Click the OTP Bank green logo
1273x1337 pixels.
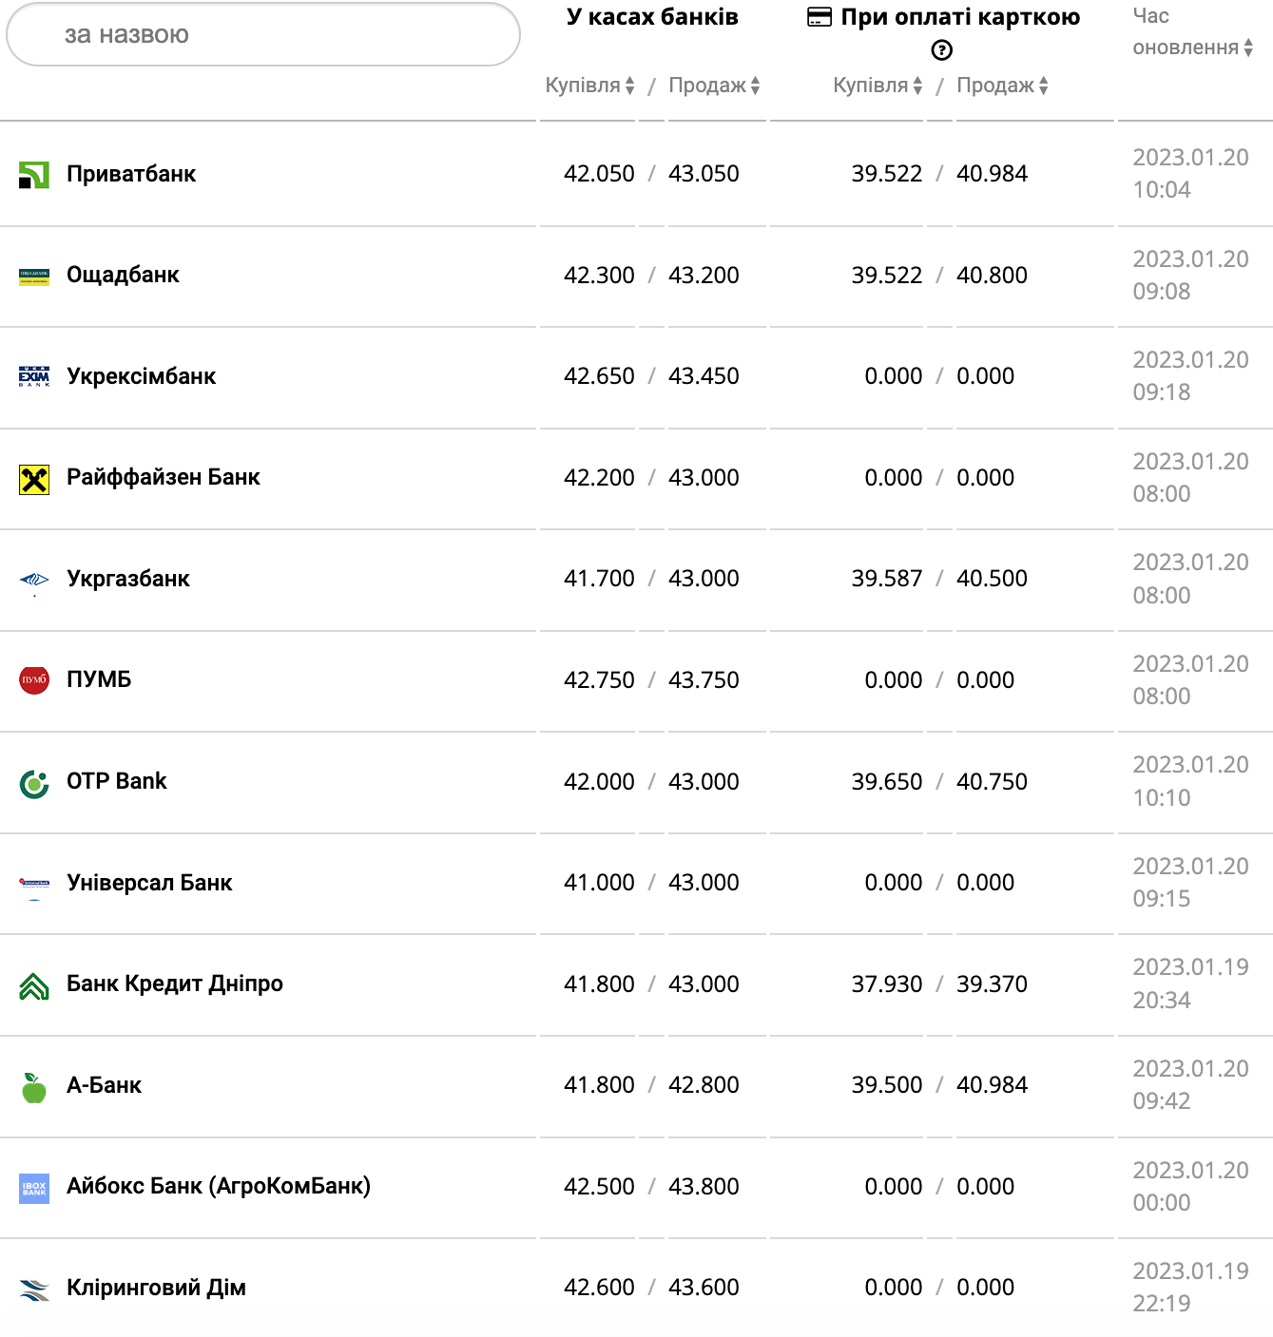(x=34, y=783)
